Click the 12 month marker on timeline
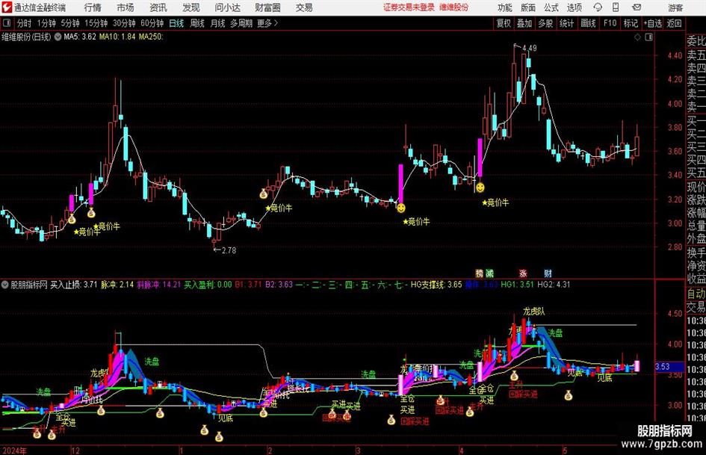This screenshot has width=706, height=455. [75, 451]
